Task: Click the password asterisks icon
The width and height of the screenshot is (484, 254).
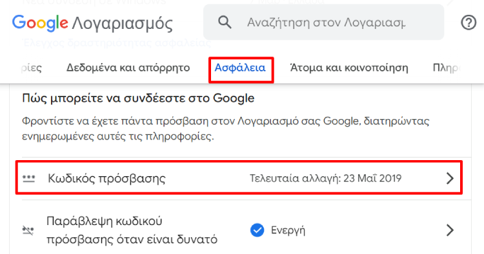Action: (x=28, y=178)
